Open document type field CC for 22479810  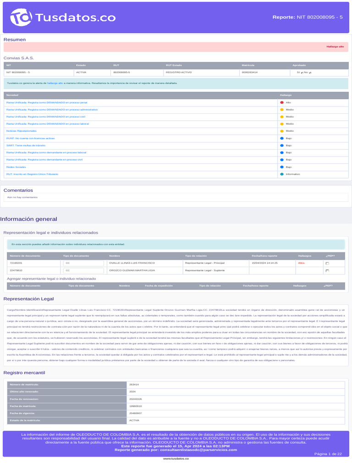click(x=83, y=270)
